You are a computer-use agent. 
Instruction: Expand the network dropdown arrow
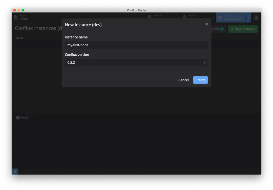(x=248, y=17)
